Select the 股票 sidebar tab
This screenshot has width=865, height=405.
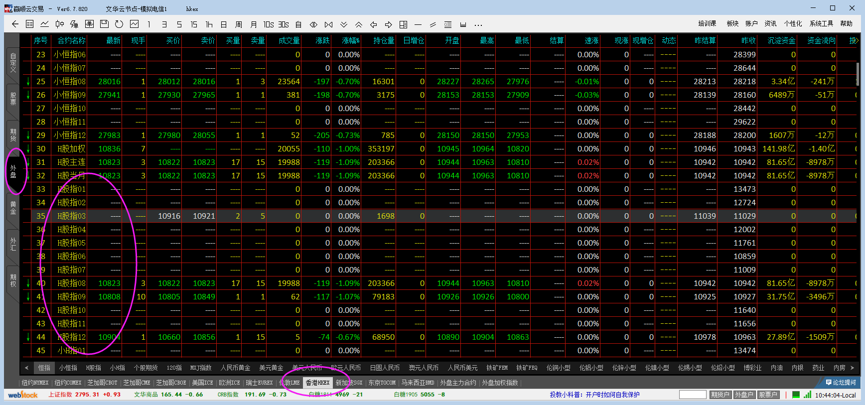tap(13, 99)
